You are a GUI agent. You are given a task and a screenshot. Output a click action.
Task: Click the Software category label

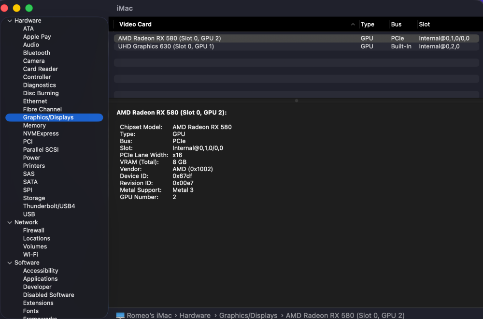pyautogui.click(x=27, y=262)
